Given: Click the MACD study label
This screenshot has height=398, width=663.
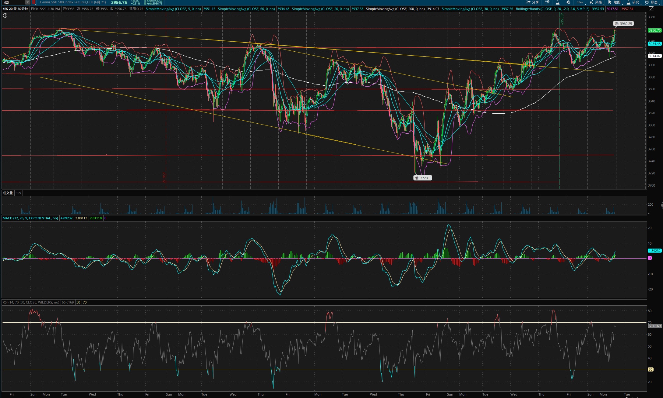Looking at the screenshot, I should point(30,218).
